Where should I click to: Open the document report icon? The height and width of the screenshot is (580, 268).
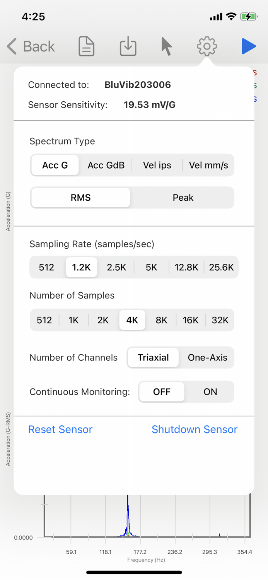pyautogui.click(x=86, y=46)
